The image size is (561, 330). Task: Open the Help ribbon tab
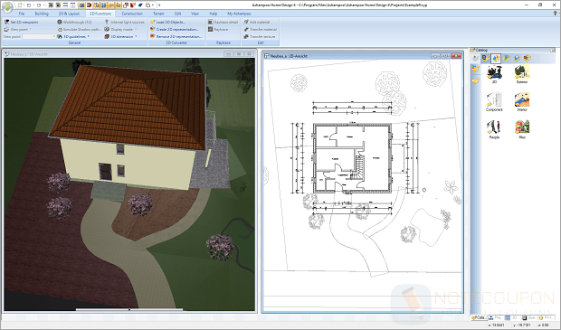click(214, 14)
